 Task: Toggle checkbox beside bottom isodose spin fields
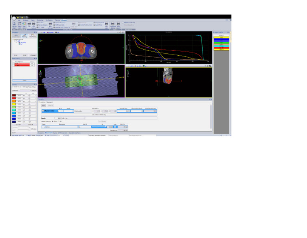click(x=32, y=129)
